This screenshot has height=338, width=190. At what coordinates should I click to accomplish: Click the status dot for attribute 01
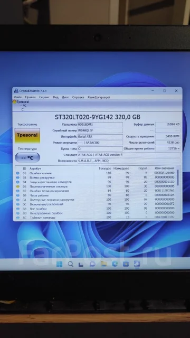pos(17,173)
